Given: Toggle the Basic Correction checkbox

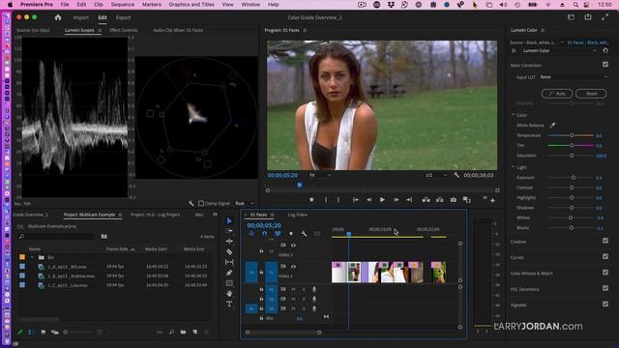Looking at the screenshot, I should 605,65.
